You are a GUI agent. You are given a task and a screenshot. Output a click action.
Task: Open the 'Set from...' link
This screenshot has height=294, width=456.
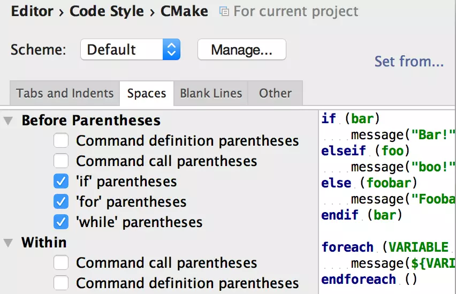point(409,62)
